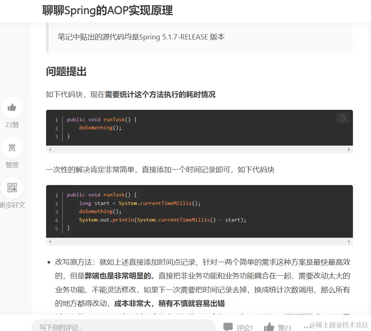Click 'long start = System.currentTimeMillis();' code line
The image size is (371, 331).
point(140,203)
